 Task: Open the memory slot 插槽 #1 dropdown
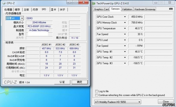point(22,18)
